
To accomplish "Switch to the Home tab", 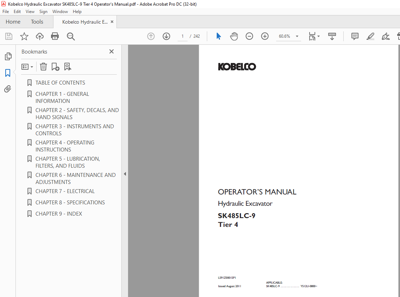I will tap(13, 22).
